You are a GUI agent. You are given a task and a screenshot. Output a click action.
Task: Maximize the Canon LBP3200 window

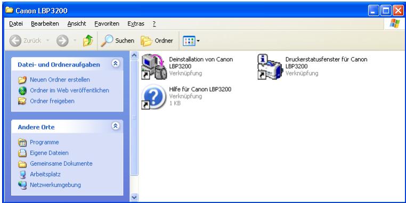click(x=386, y=11)
